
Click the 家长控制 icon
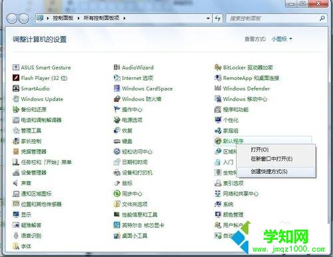pos(16,141)
